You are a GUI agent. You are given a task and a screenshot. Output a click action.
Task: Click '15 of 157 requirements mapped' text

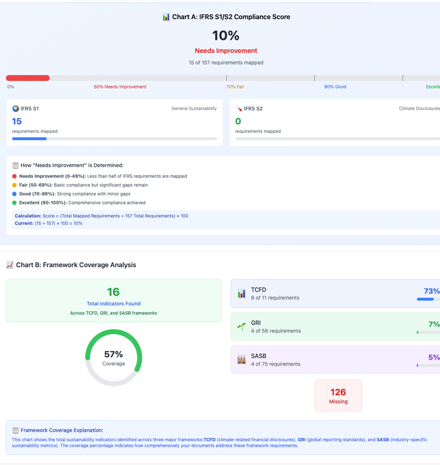tap(226, 62)
